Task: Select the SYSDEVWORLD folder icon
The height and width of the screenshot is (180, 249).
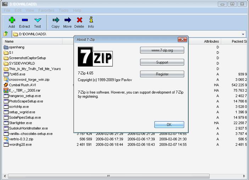Action: pyautogui.click(x=6, y=63)
